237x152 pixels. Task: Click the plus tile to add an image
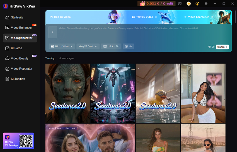(53, 32)
